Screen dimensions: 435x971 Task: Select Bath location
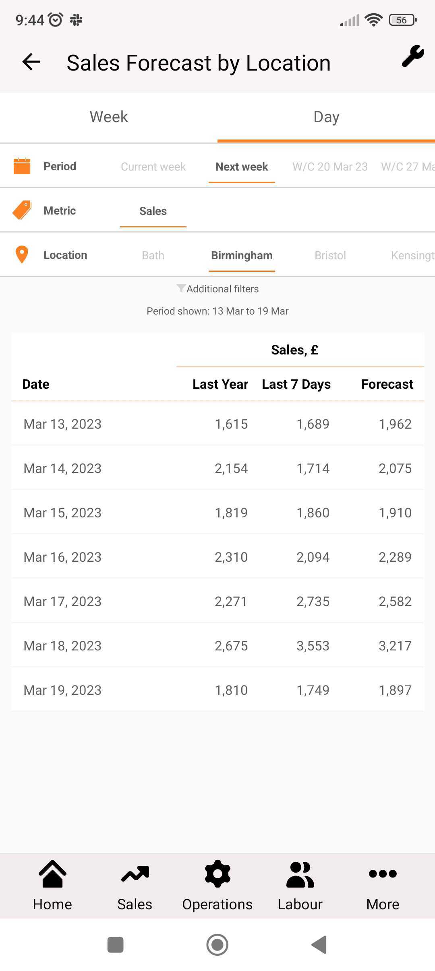pyautogui.click(x=153, y=255)
